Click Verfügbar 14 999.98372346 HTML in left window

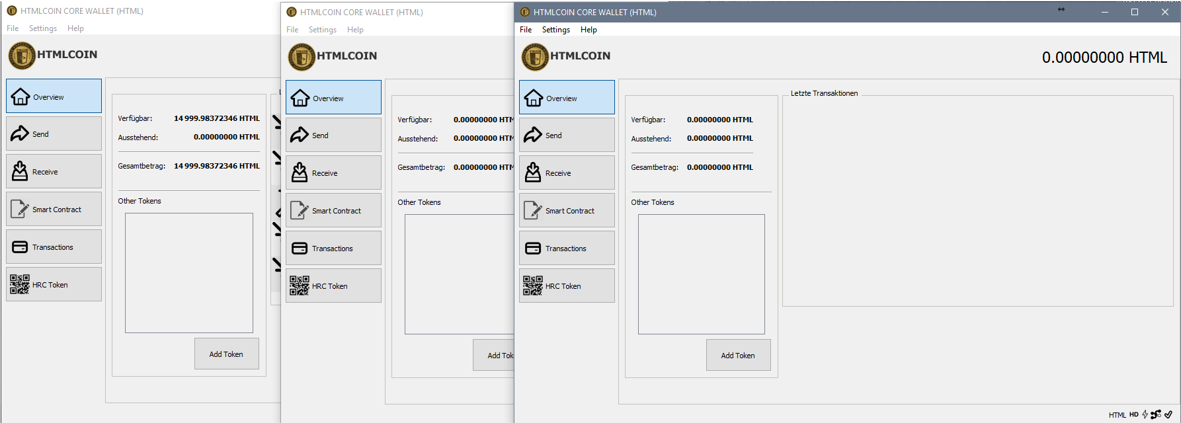217,118
